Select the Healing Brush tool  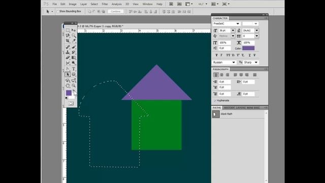[68, 47]
